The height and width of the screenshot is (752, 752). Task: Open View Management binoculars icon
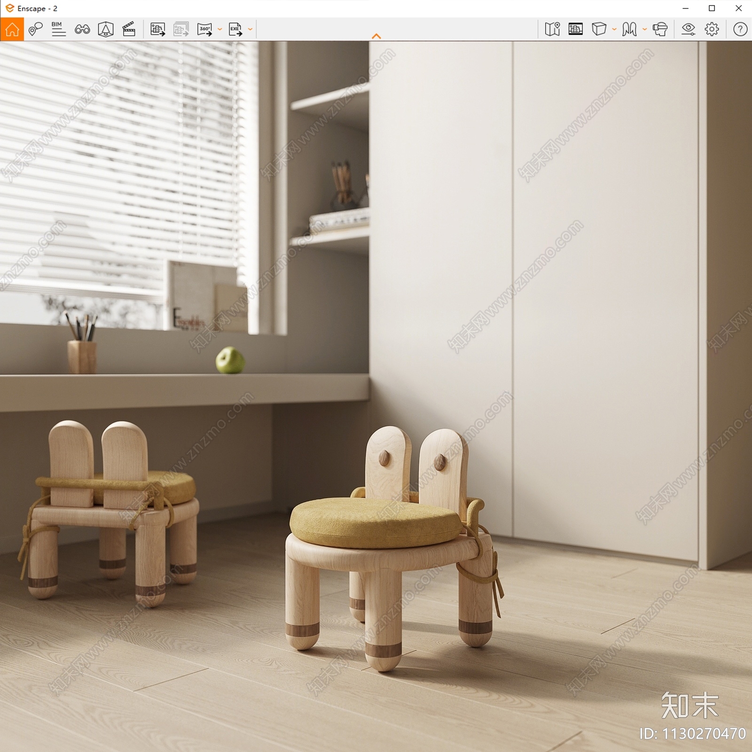click(82, 29)
